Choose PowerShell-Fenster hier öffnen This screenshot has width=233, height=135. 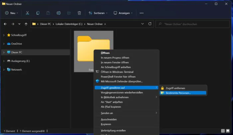(126, 76)
